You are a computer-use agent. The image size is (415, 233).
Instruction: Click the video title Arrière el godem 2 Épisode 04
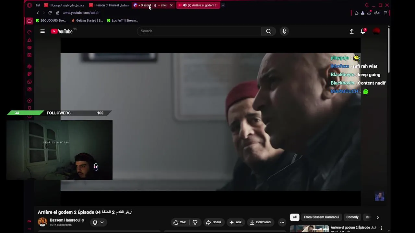(85, 212)
